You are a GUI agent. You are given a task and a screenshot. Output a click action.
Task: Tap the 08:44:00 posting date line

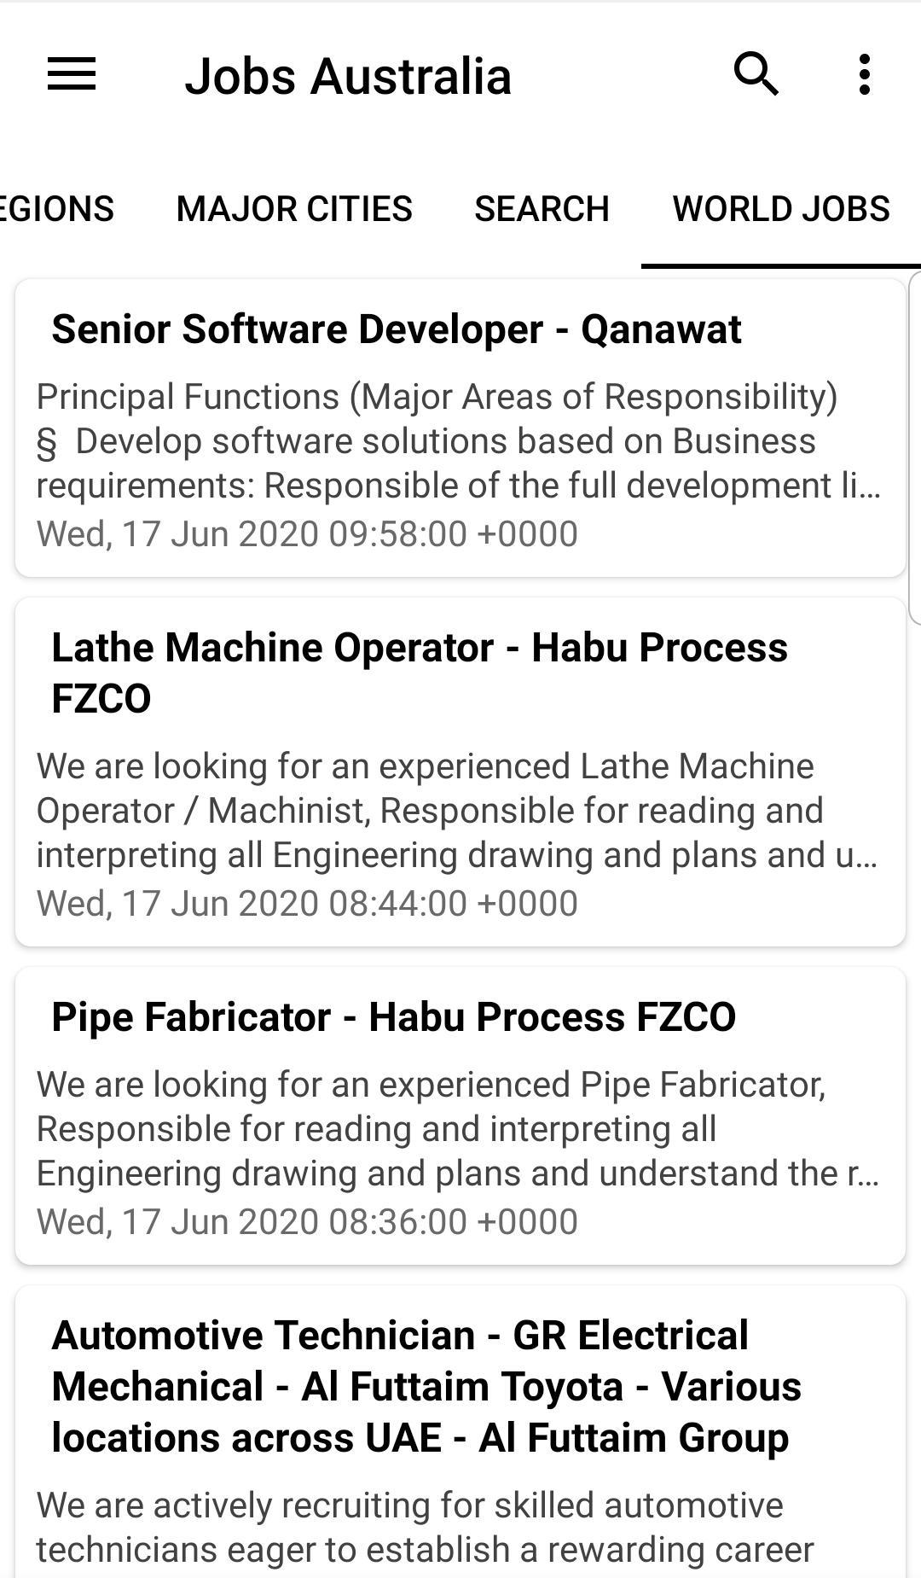tap(307, 904)
